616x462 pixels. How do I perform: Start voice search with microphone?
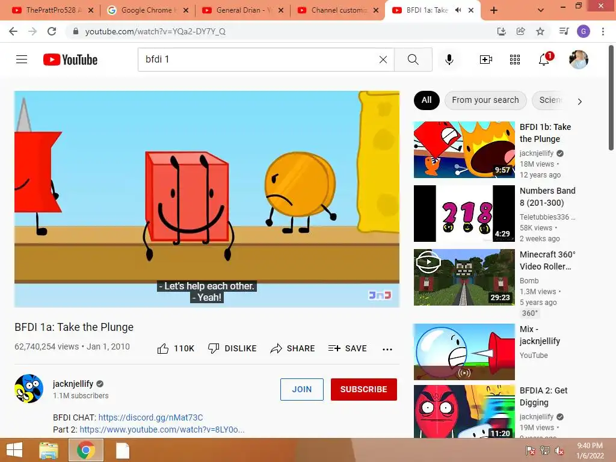(x=449, y=60)
